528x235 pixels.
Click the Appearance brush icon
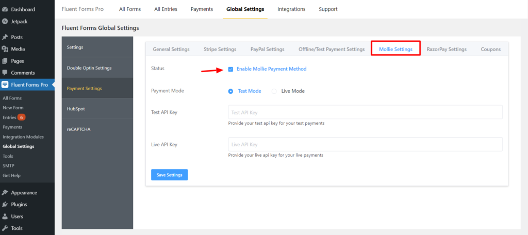click(5, 193)
